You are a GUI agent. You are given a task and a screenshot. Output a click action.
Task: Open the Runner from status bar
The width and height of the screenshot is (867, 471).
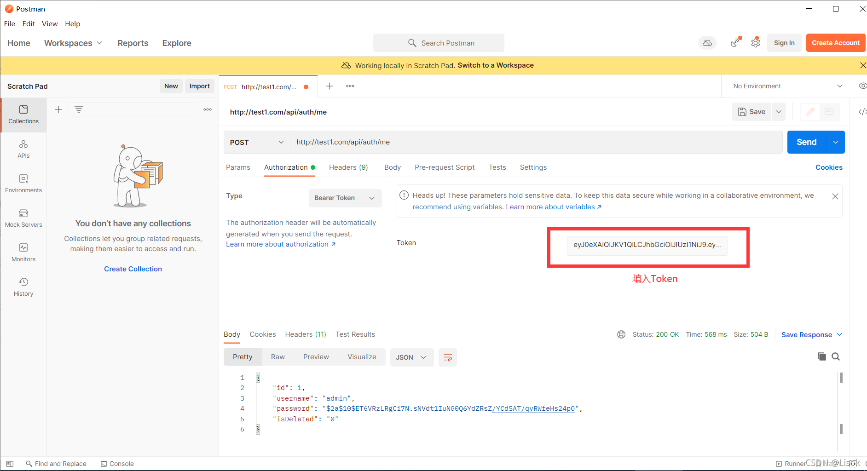791,464
